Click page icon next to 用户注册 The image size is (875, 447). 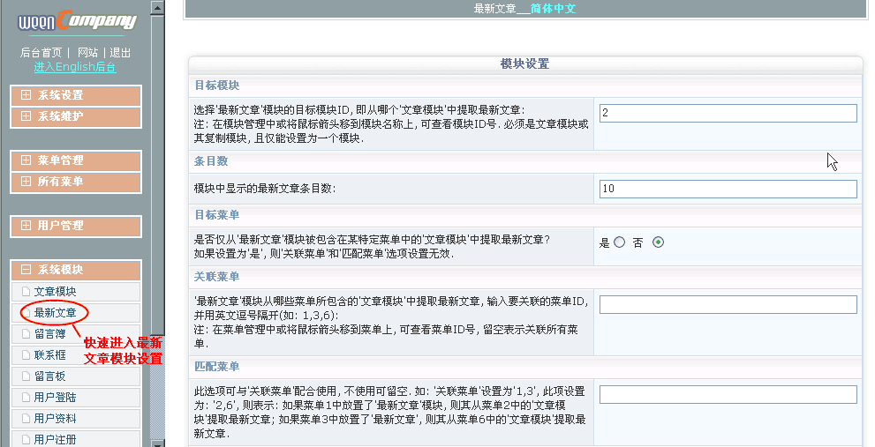(26, 440)
